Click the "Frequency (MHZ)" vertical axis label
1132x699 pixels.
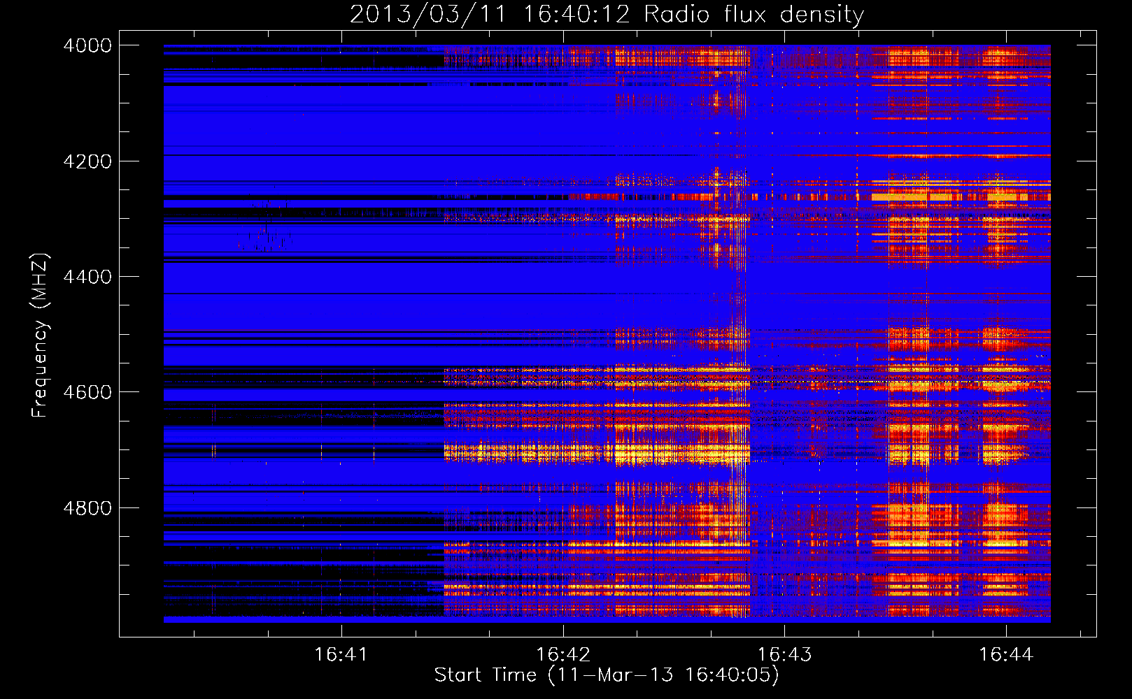point(40,336)
